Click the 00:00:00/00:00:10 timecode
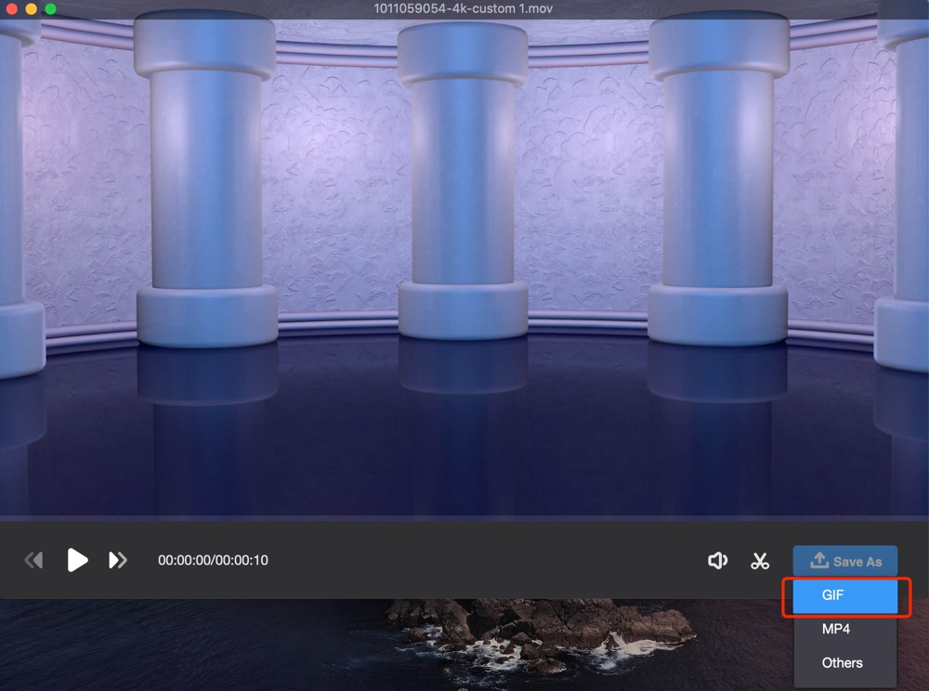929x691 pixels. coord(213,560)
